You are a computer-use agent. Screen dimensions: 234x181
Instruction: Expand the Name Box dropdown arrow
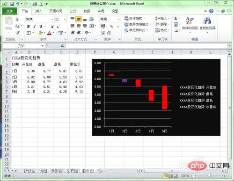click(42, 46)
